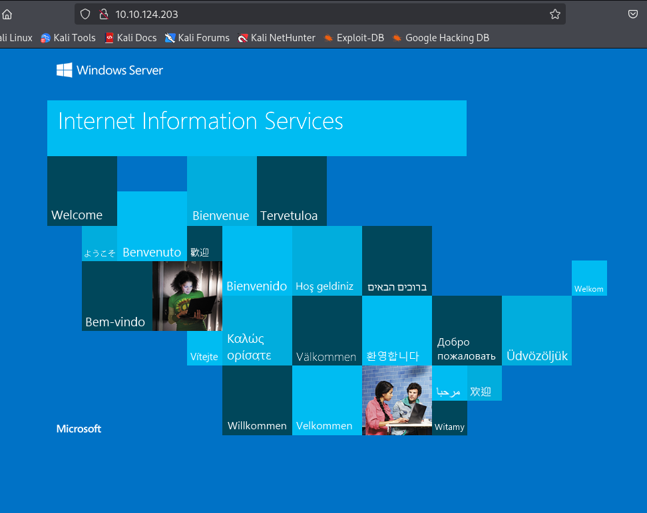Open the Kali Docs bookmark
This screenshot has width=647, height=513.
pyautogui.click(x=131, y=38)
